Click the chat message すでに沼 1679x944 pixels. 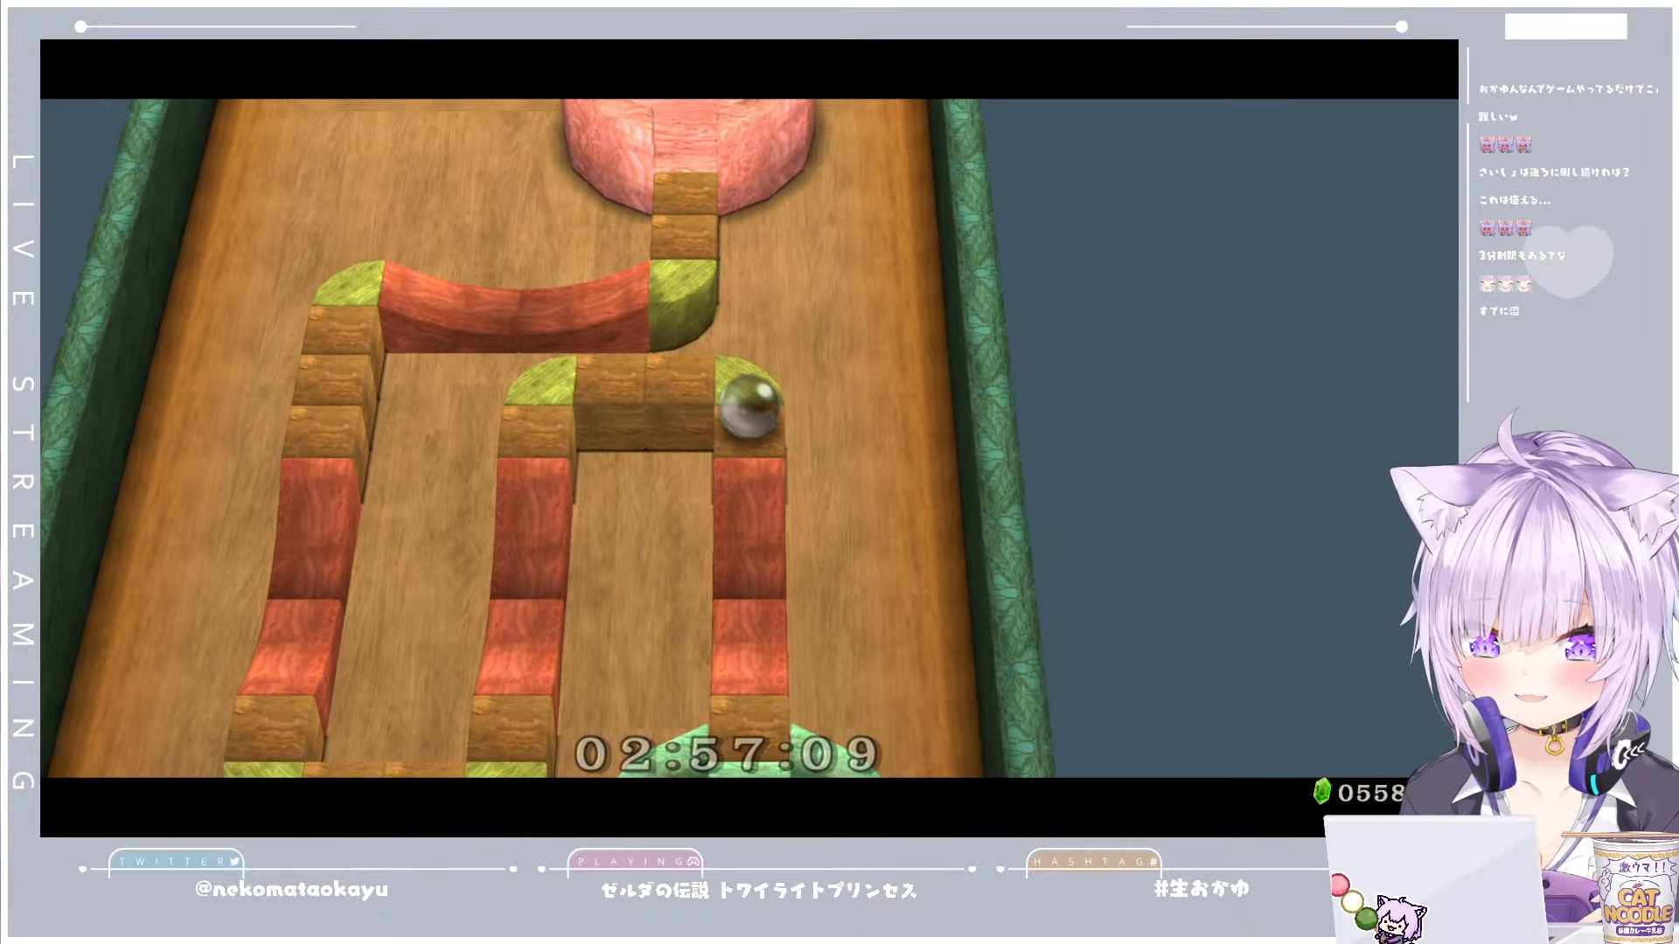coord(1499,310)
